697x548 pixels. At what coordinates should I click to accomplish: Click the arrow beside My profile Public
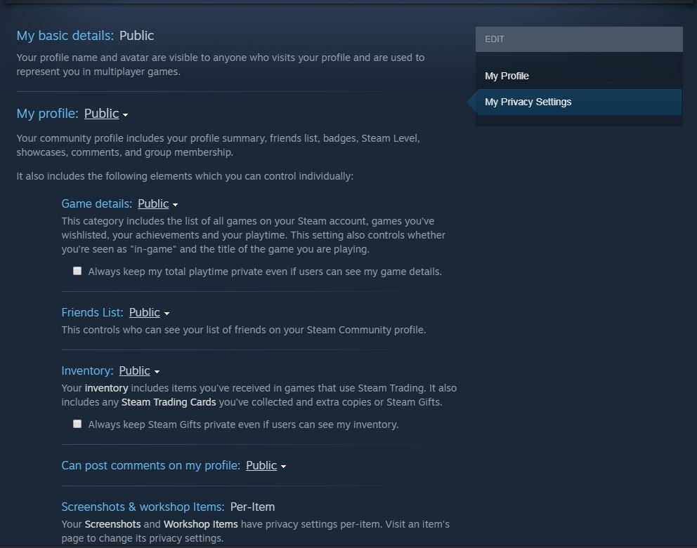click(x=125, y=115)
